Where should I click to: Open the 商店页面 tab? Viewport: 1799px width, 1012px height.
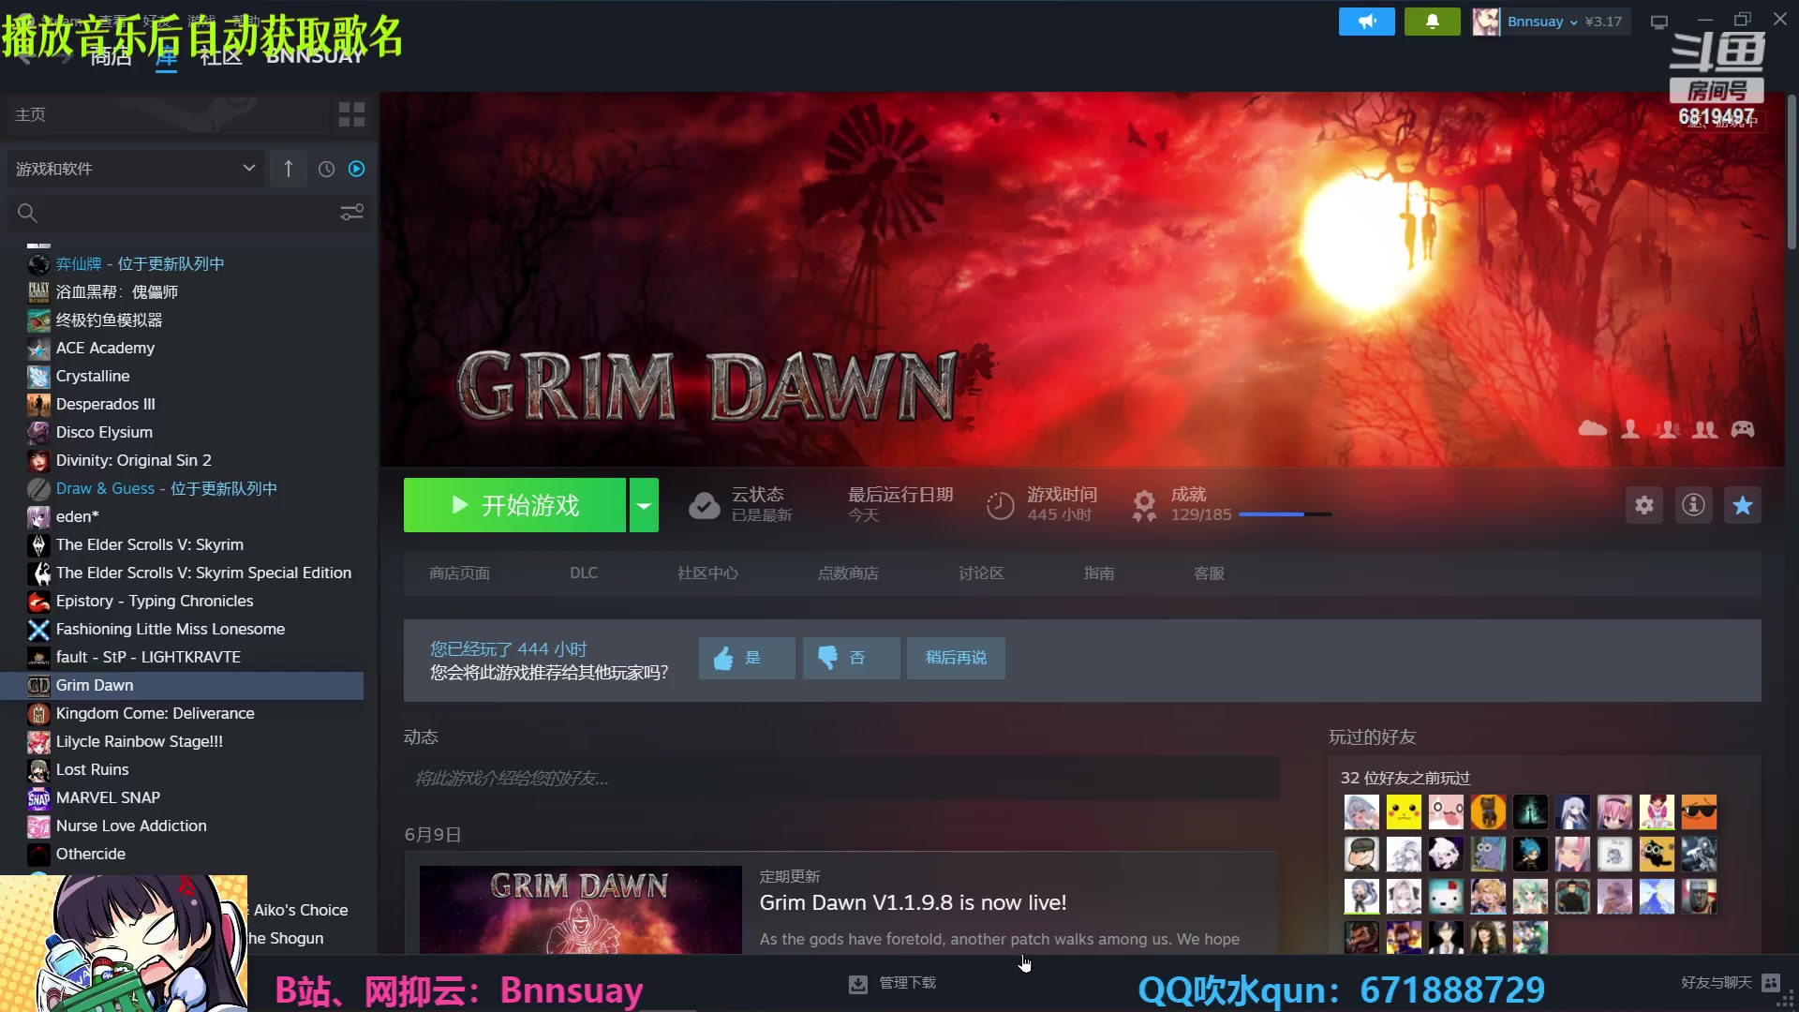[459, 573]
